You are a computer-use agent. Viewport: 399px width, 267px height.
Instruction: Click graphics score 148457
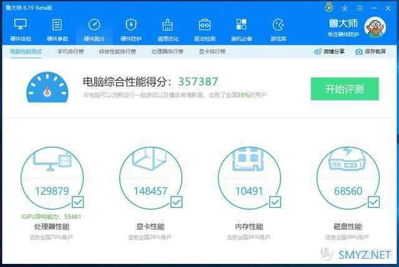151,191
